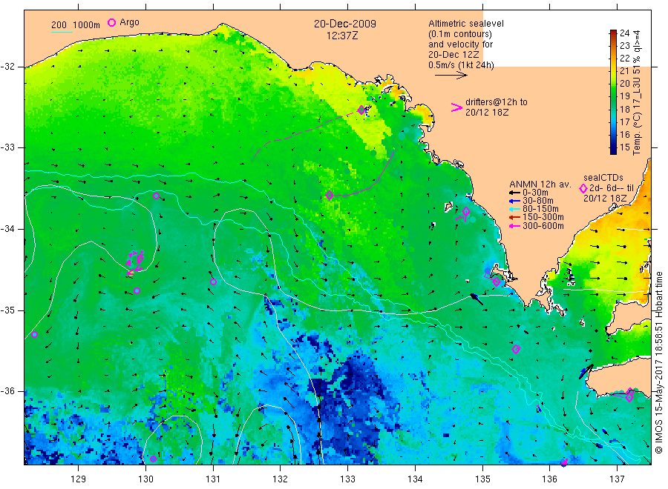Click the magenta drifters chevron symbol in legend
668x489 pixels.
pyautogui.click(x=456, y=107)
